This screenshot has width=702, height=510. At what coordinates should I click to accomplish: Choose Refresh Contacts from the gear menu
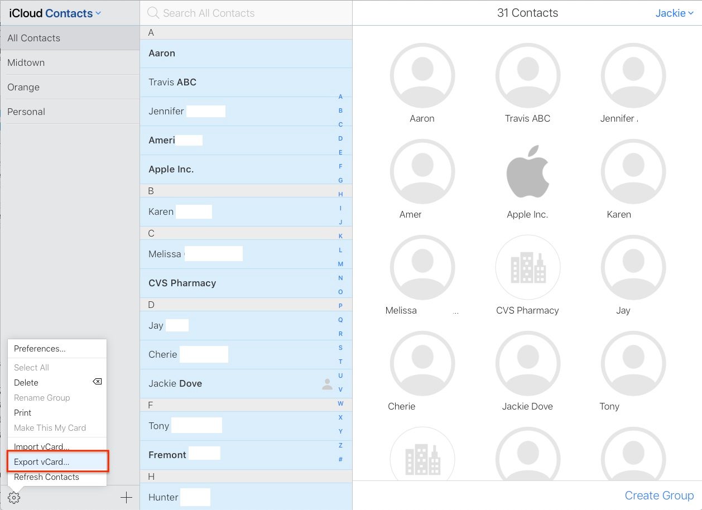tap(57, 477)
